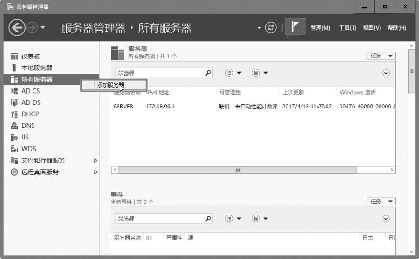This screenshot has width=419, height=259.
Task: Select the SERVER row in servers list
Action: [x=253, y=106]
